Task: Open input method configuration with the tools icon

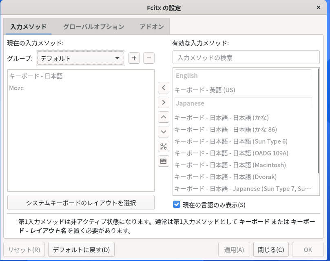Action: (164, 146)
